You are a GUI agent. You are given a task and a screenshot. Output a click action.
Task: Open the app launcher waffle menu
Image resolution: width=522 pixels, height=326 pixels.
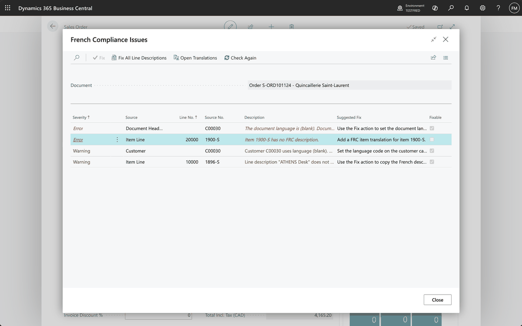[8, 8]
